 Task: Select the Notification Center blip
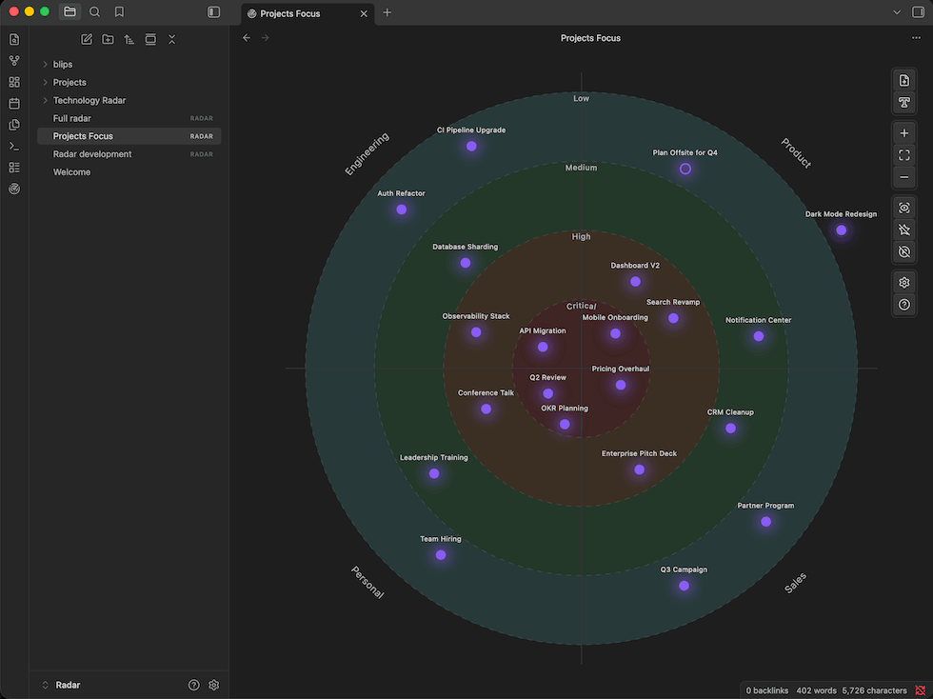click(758, 336)
